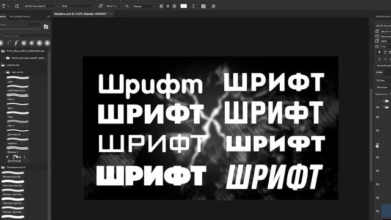Toggle the Character and Paragraph panels
Viewport: 391px width, 220px height.
coord(203,6)
